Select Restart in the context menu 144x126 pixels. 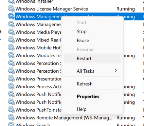click(92, 59)
